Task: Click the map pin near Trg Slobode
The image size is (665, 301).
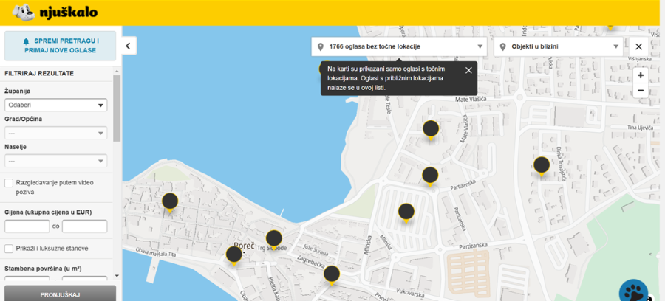Action: point(274,238)
